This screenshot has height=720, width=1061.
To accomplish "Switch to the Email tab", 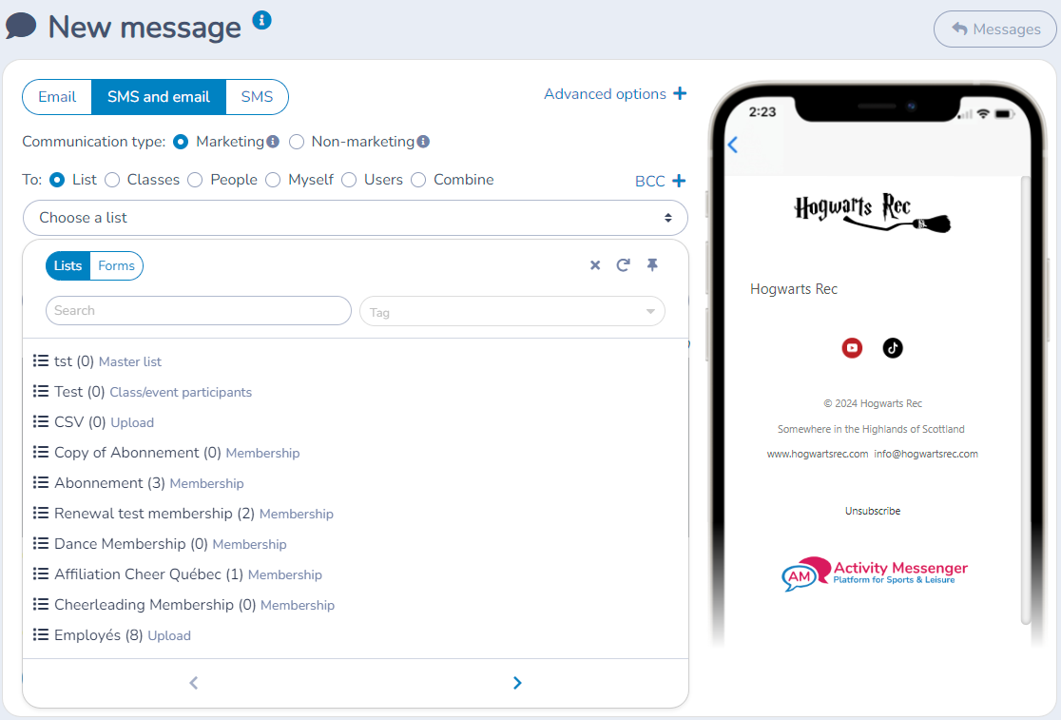I will pyautogui.click(x=57, y=97).
